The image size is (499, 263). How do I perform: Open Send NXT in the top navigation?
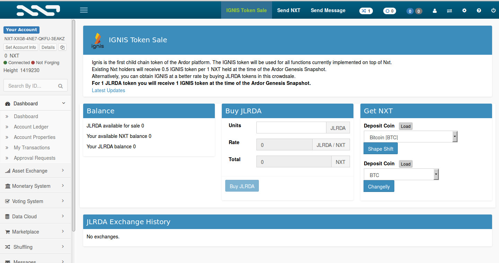click(289, 10)
